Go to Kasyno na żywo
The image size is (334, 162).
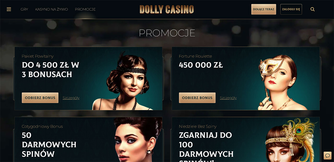(x=51, y=9)
